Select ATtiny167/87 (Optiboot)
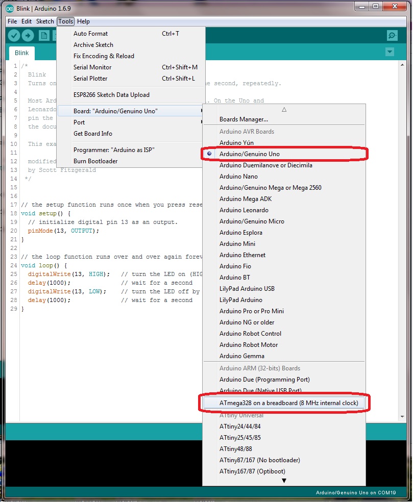Screen dimensions: 413x502 coord(284,471)
